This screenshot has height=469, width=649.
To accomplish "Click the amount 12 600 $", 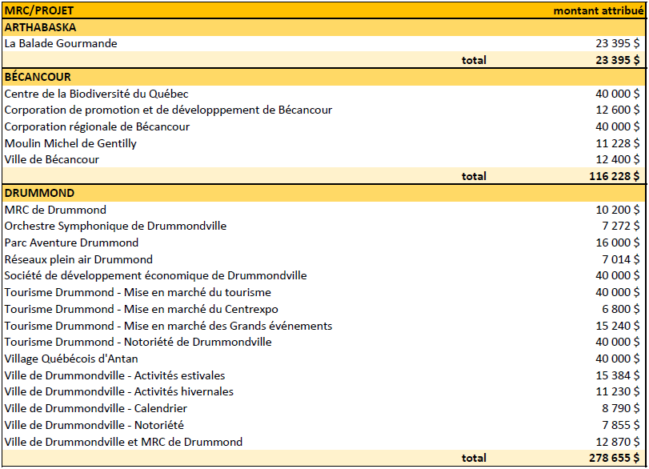I will click(618, 110).
